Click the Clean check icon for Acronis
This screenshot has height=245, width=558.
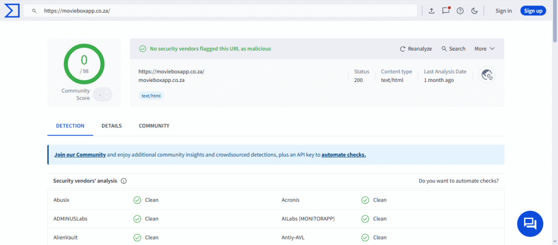point(365,200)
